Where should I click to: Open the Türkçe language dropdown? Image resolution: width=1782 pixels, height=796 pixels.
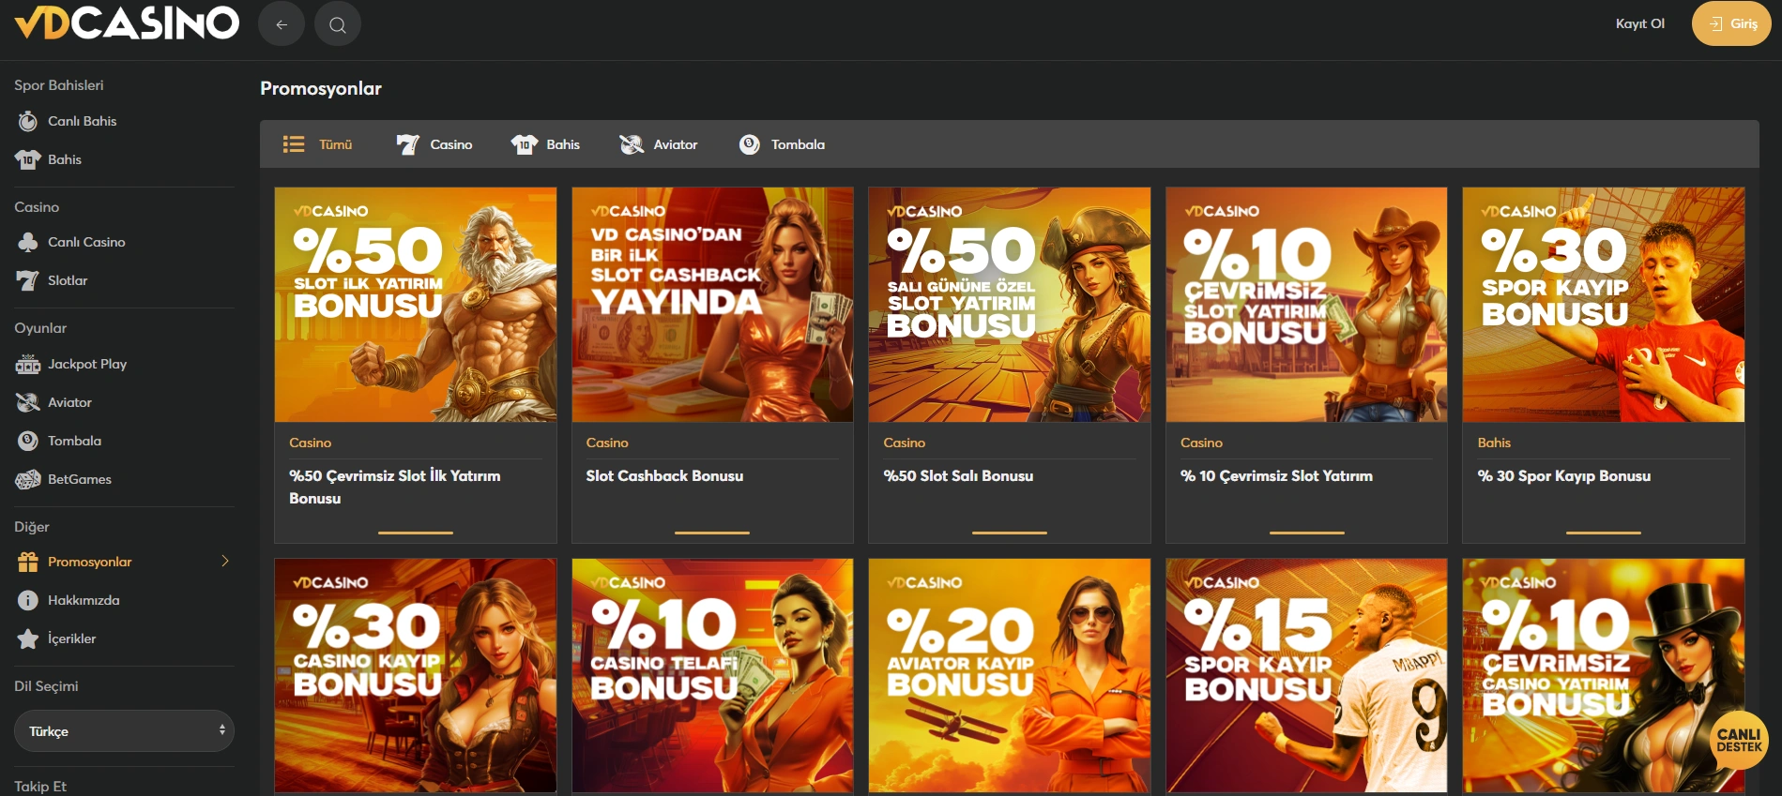(x=124, y=730)
